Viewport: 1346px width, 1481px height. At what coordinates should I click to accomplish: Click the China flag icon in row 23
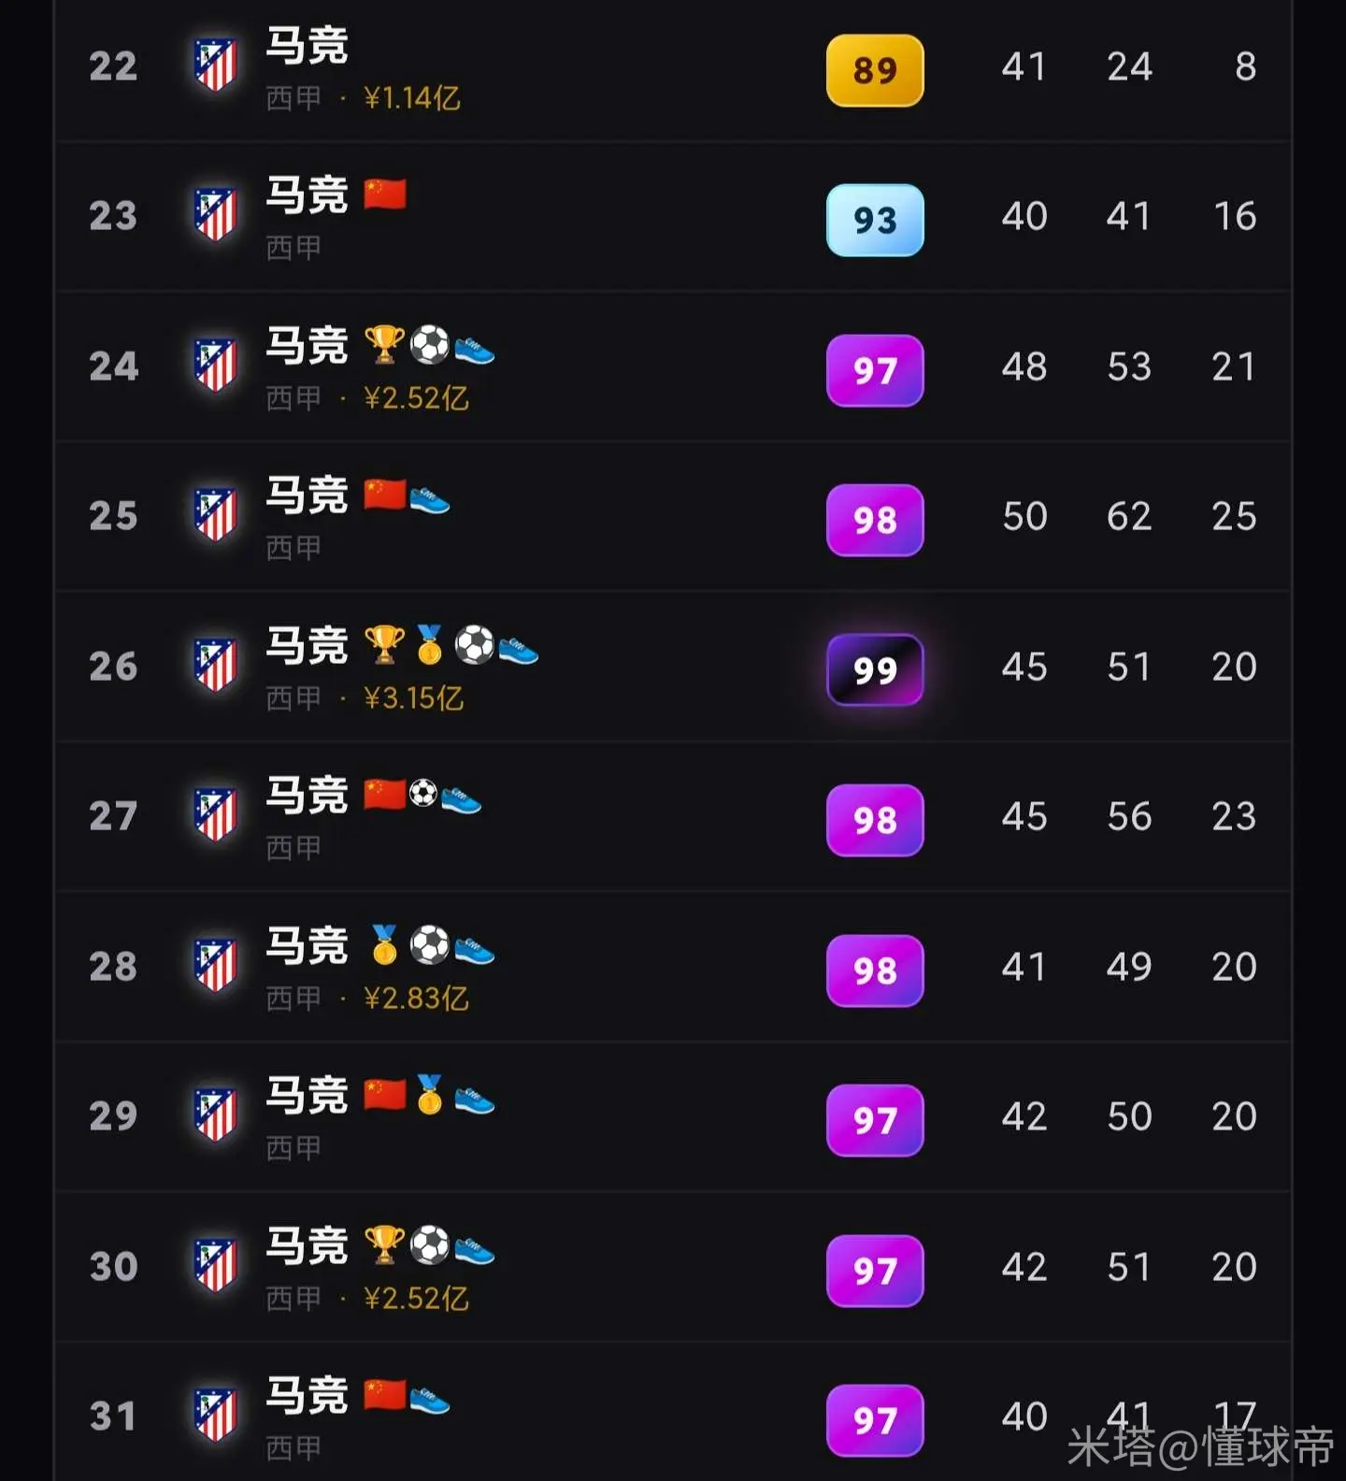pyautogui.click(x=385, y=194)
